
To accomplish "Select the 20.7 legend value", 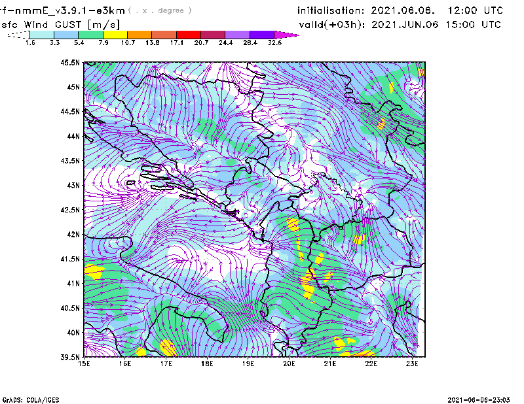I will click(201, 42).
